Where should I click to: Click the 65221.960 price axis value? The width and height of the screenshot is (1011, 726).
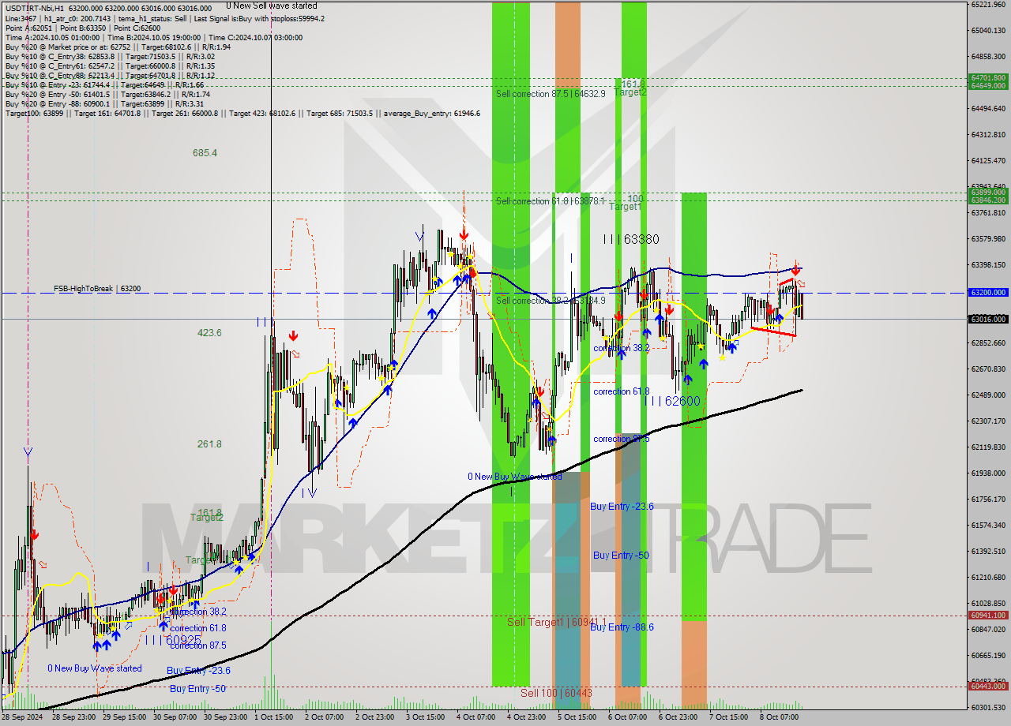(x=989, y=5)
